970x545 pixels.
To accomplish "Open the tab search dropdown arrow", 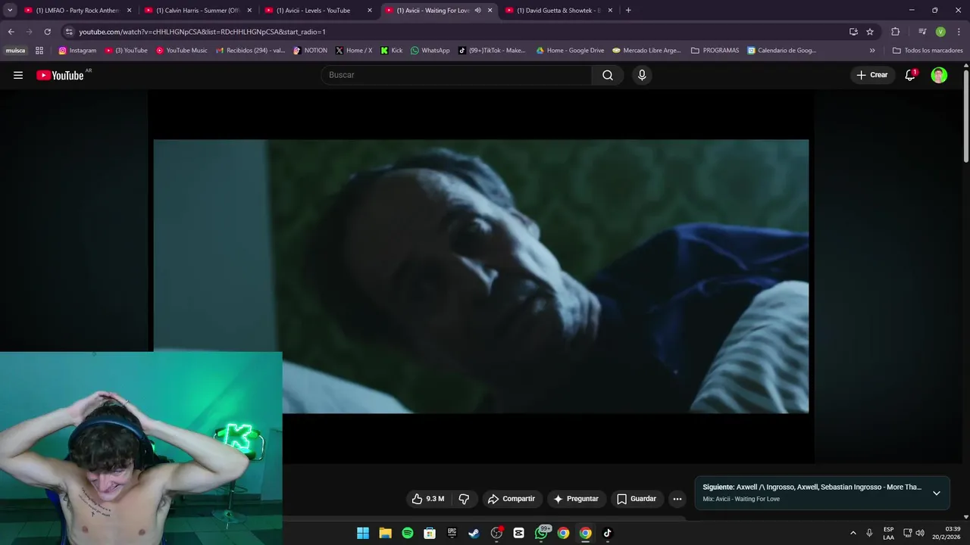I will point(10,11).
